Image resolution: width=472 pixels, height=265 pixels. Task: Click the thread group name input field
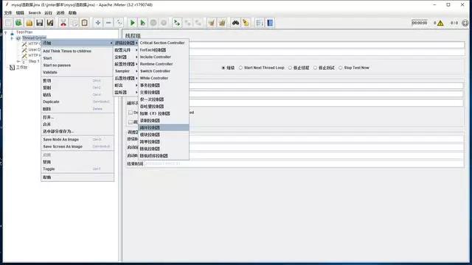pyautogui.click(x=326, y=45)
